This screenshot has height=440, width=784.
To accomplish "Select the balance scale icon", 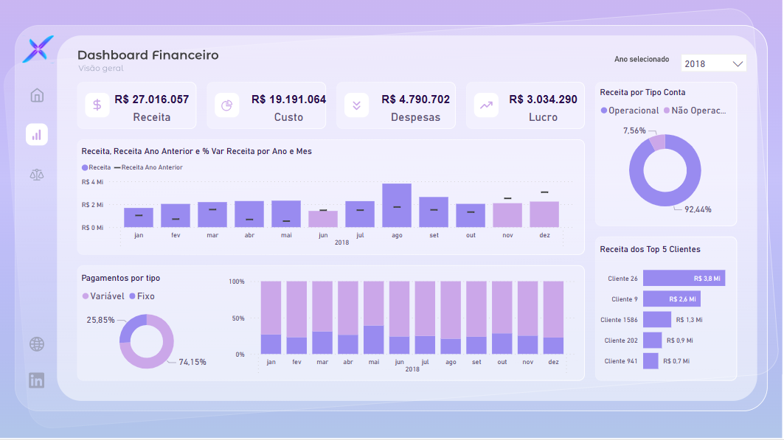I will point(37,175).
